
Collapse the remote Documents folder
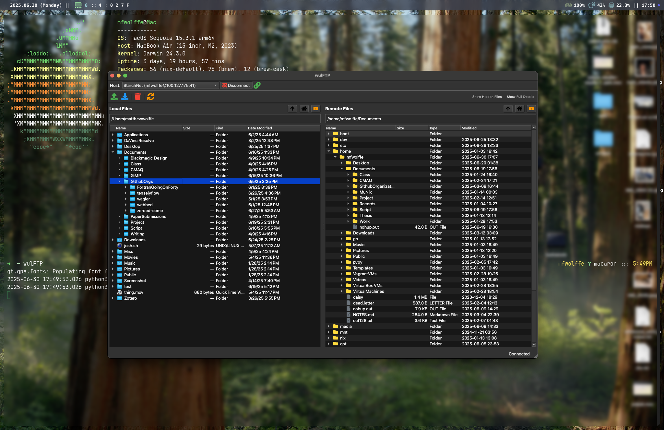[x=342, y=169]
